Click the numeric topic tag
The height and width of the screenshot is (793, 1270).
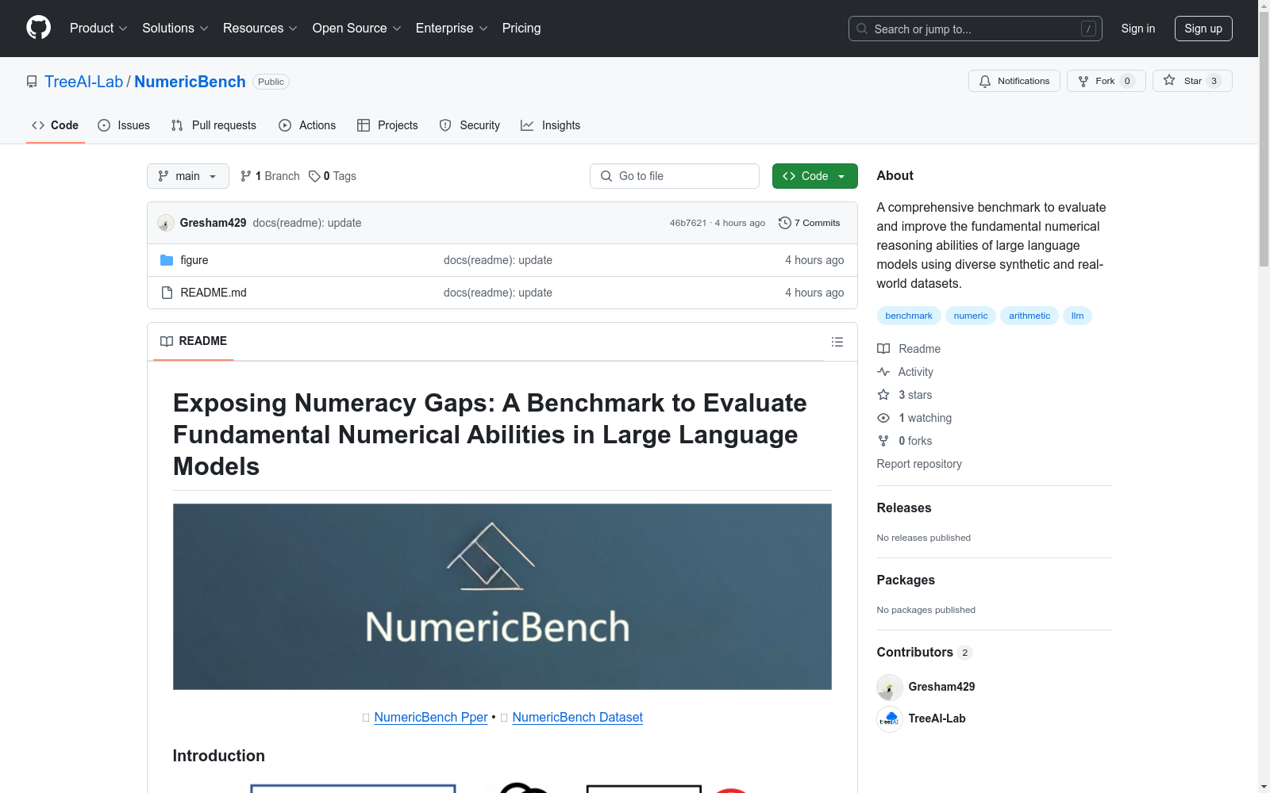coord(971,316)
